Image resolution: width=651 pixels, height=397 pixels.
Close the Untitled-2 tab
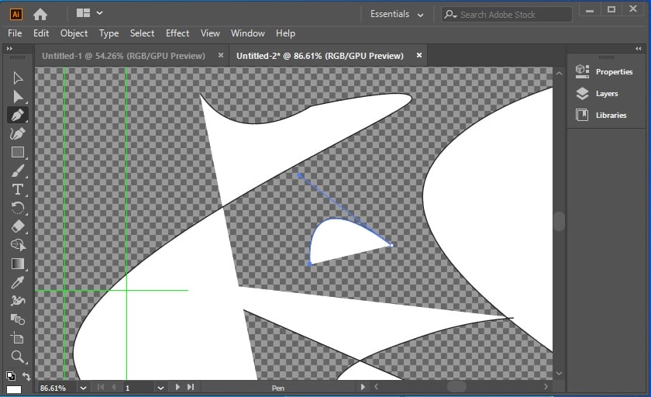coord(419,55)
